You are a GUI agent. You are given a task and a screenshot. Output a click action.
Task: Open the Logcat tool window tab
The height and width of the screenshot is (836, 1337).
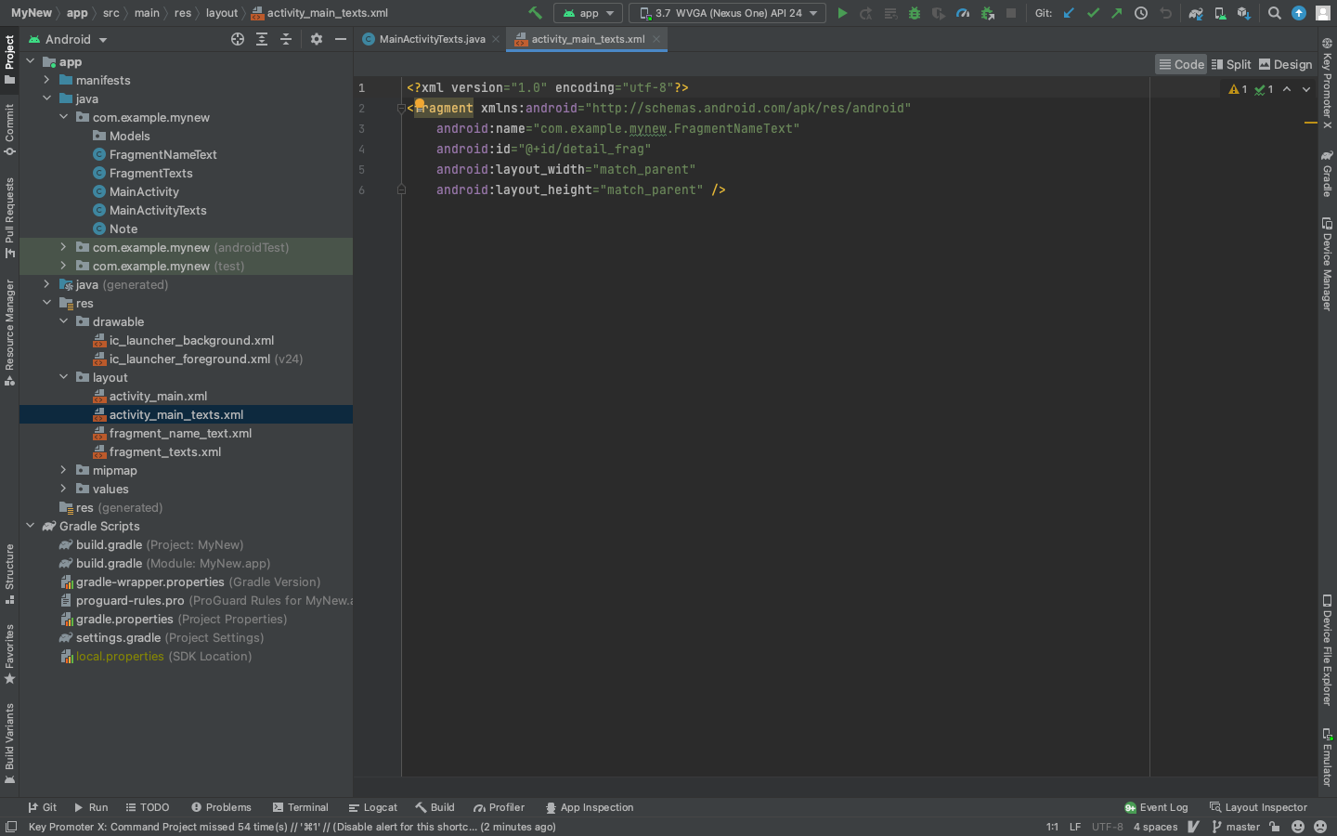click(x=372, y=807)
